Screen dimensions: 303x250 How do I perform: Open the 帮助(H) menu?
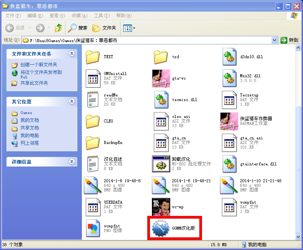click(x=124, y=16)
